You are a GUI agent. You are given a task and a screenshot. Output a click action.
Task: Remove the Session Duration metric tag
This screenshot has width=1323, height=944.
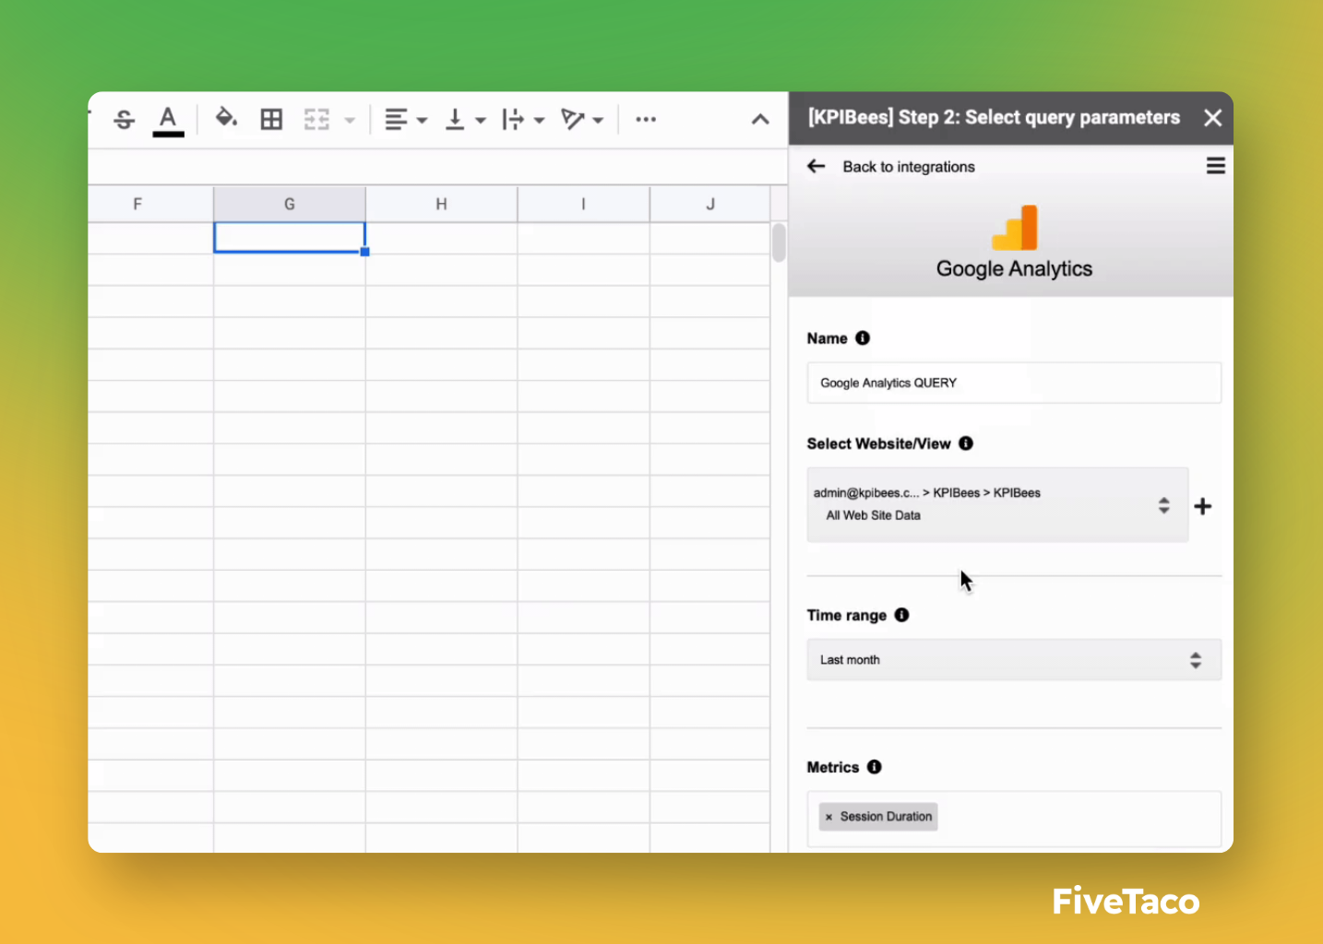828,817
